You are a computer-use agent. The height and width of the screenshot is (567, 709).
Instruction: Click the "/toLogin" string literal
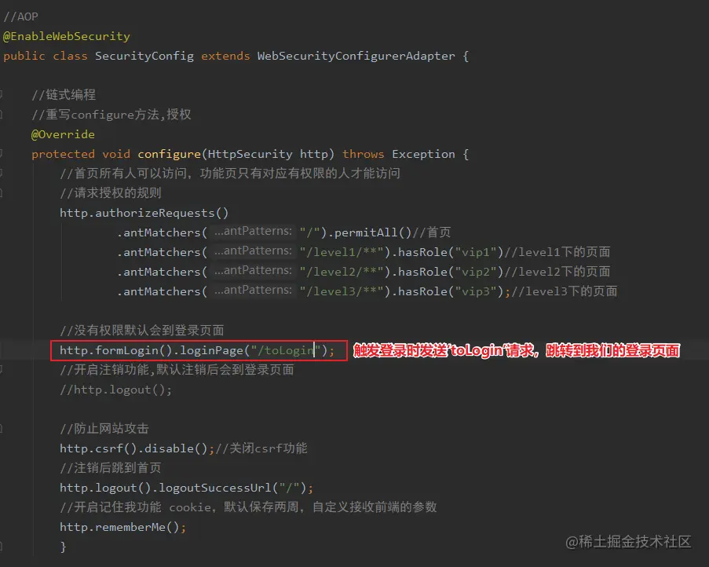point(286,350)
